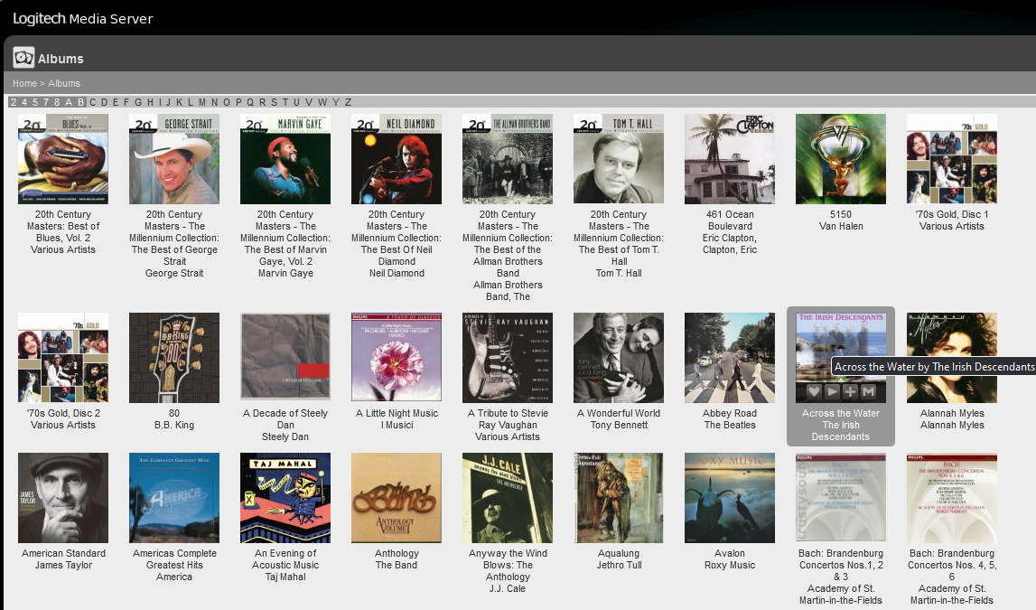Jump to albums starting with C
Viewport: 1036px width, 610px height.
92,102
